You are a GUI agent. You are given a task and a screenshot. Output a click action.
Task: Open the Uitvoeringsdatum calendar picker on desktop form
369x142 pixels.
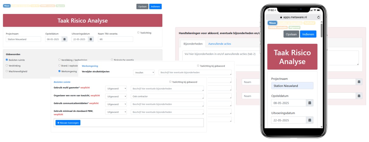(x=91, y=39)
